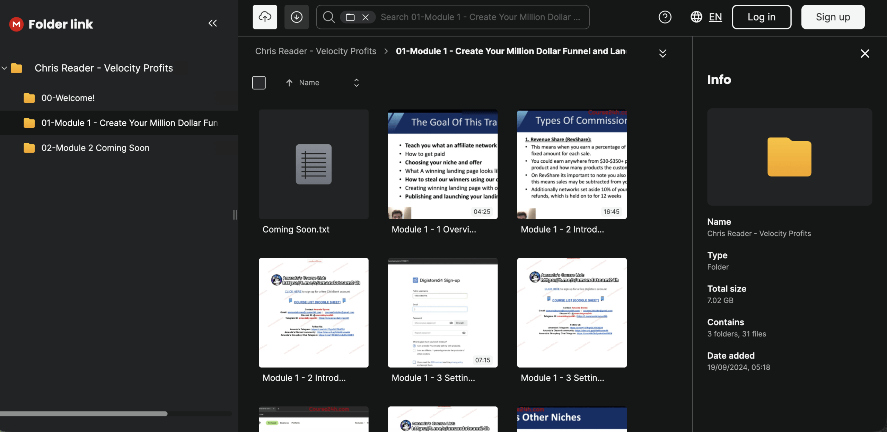The width and height of the screenshot is (887, 432).
Task: Toggle Name sort direction arrow
Action: [289, 83]
